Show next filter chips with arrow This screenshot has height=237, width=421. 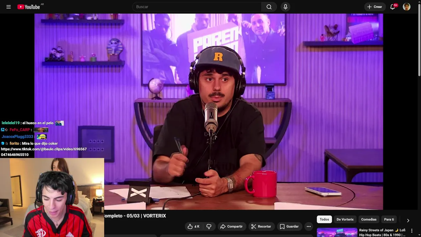pyautogui.click(x=408, y=220)
